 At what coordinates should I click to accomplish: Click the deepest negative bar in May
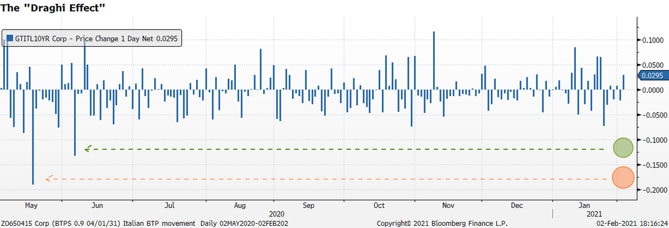tap(33, 137)
